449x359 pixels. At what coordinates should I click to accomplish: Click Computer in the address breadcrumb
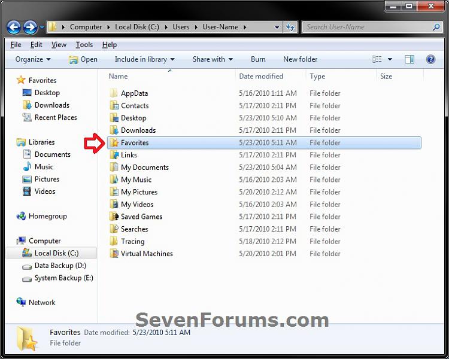[86, 27]
